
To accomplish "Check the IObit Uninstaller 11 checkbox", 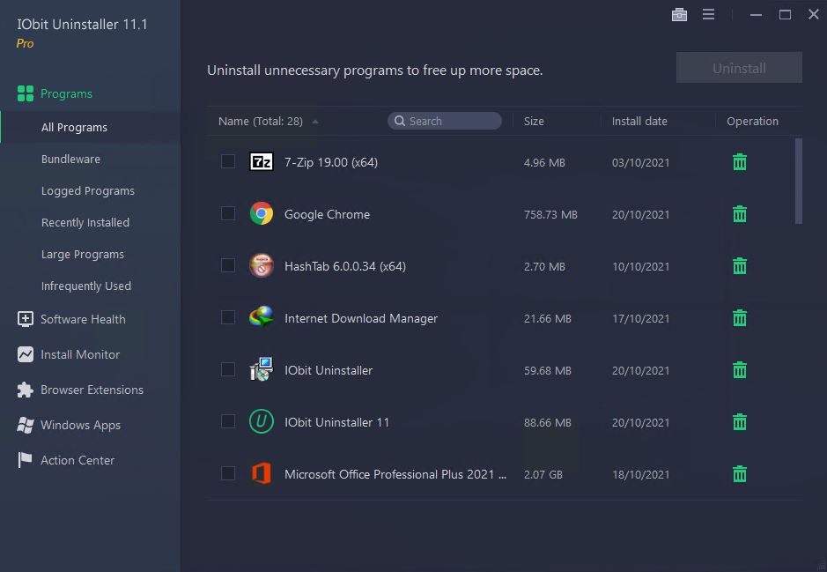I will click(x=228, y=421).
